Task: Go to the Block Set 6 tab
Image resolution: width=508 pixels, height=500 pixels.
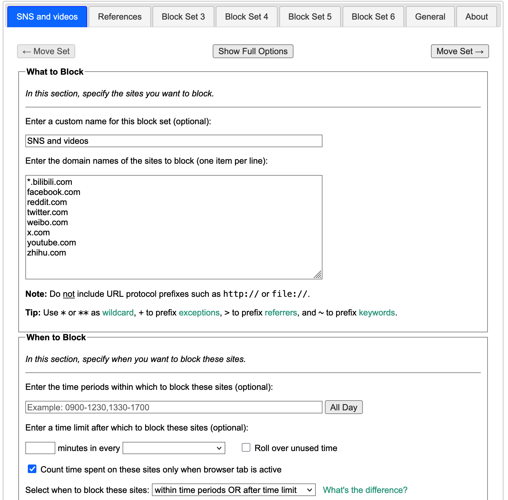Action: (373, 17)
